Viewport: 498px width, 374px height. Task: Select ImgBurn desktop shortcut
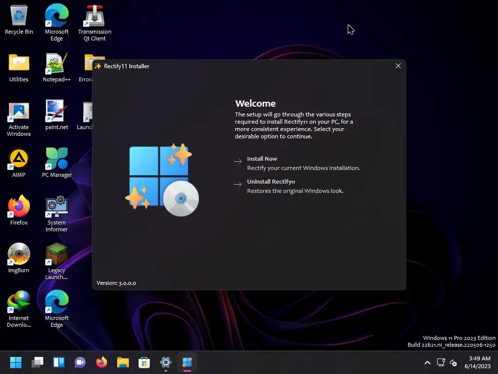(x=19, y=258)
